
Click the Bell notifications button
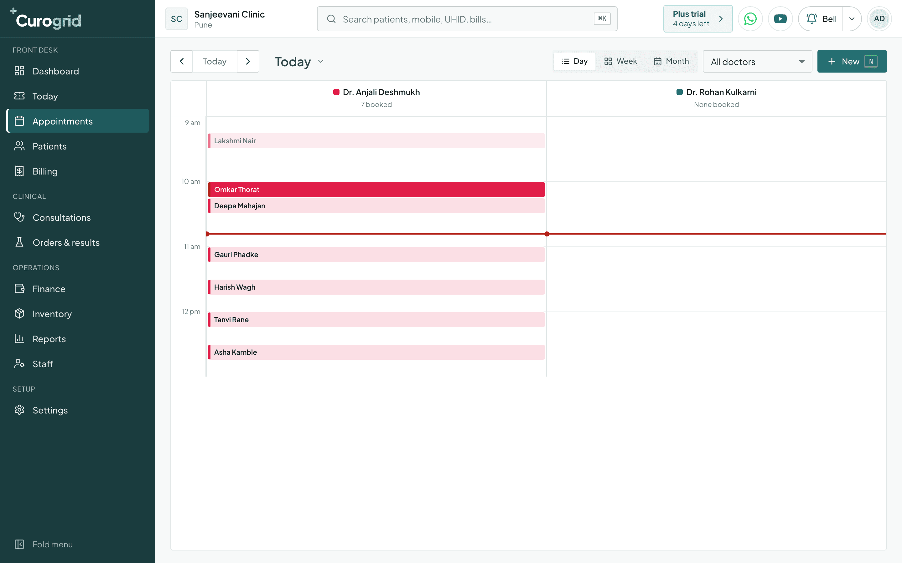[x=820, y=19]
